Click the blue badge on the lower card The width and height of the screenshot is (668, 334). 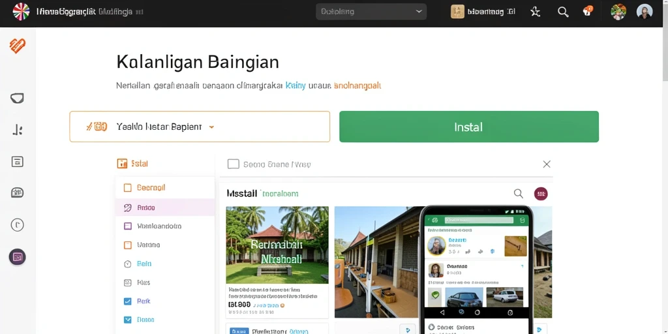(x=239, y=331)
